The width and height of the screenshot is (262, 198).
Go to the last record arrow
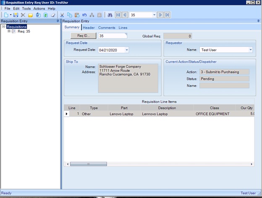click(167, 15)
